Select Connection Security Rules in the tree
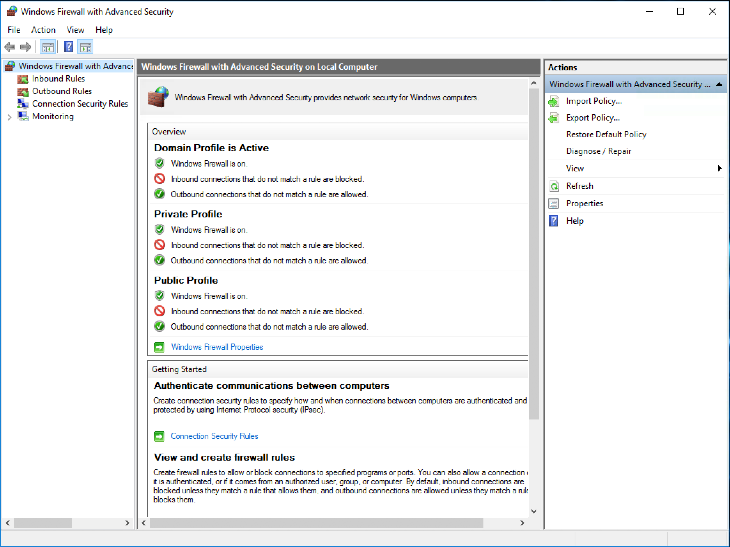The image size is (730, 547). pos(80,104)
